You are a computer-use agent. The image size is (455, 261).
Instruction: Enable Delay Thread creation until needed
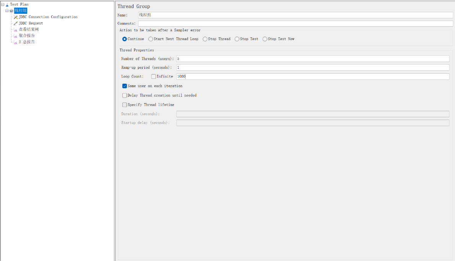125,96
